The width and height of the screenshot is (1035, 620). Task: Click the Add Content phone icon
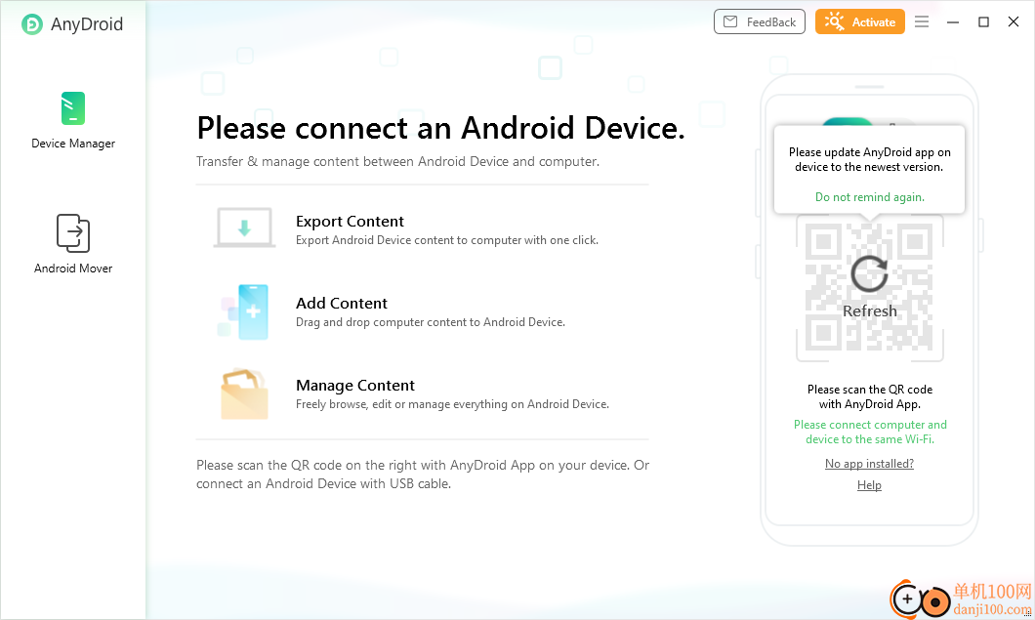(x=244, y=311)
